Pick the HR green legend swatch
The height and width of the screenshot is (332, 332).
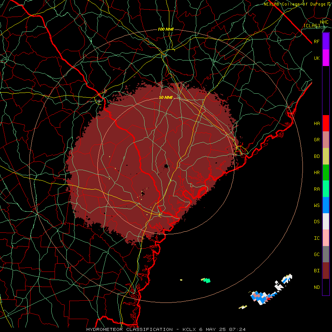coord(326,172)
